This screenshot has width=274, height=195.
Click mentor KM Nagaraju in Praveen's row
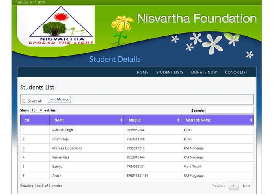click(194, 148)
